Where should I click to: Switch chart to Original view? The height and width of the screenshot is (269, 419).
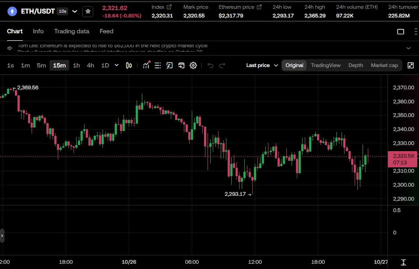[294, 66]
